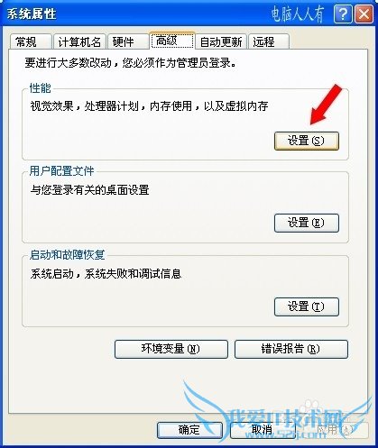Image resolution: width=378 pixels, height=448 pixels.
Task: Click the 用户配置文件 group label
Action: pyautogui.click(x=61, y=171)
